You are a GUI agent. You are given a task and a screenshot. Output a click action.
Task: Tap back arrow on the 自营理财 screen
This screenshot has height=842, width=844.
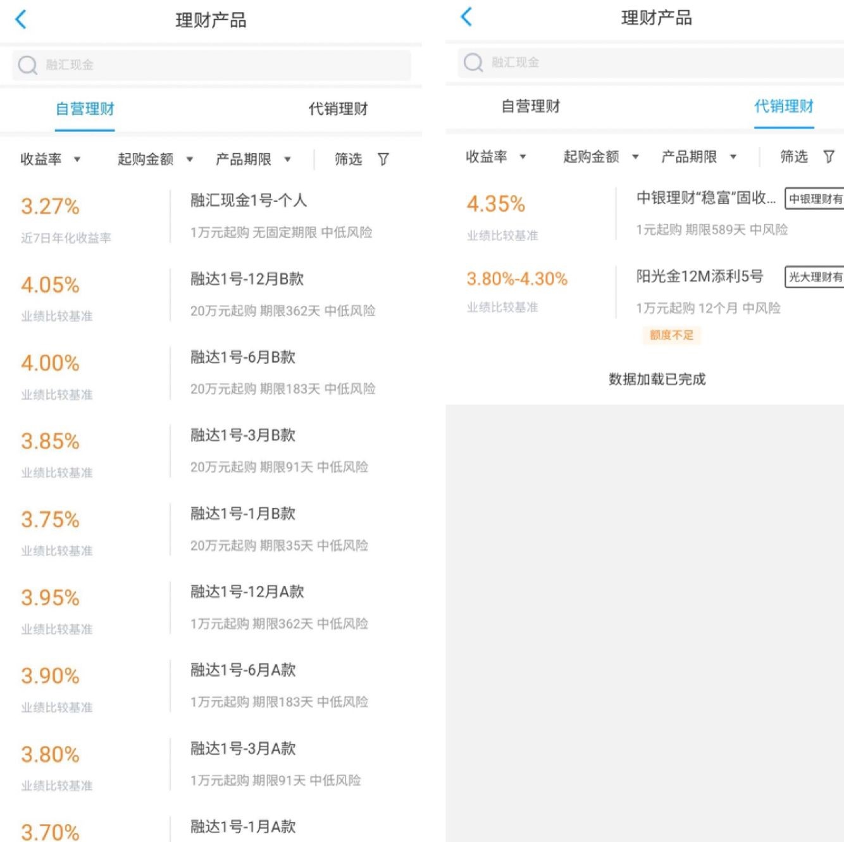(x=21, y=20)
